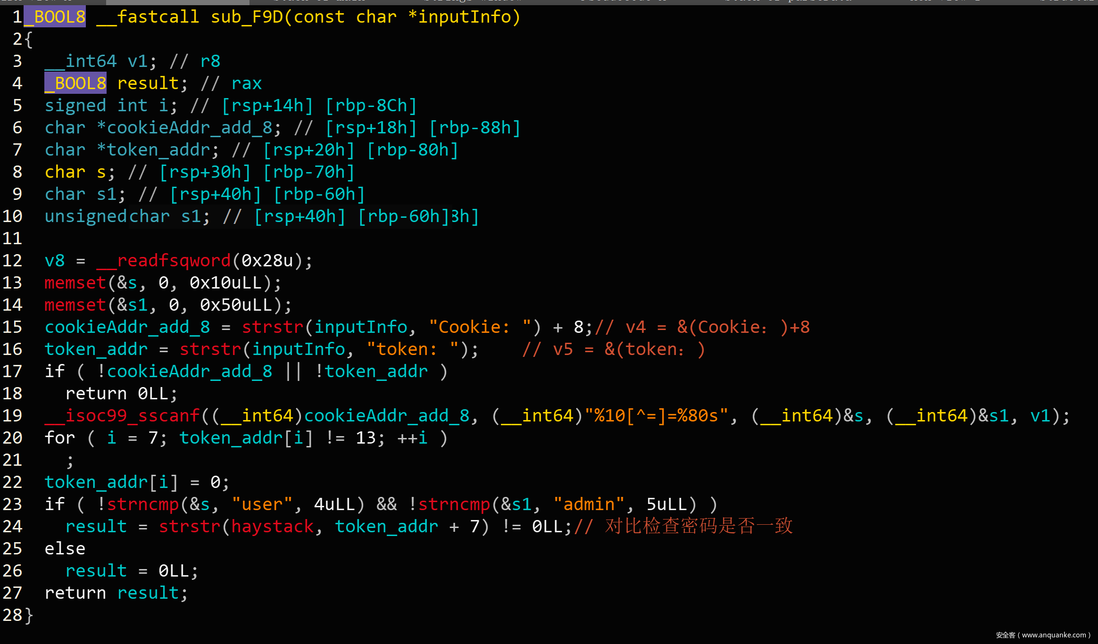
Task: Click 'return 0LL' statement on line 18
Action: pos(121,394)
